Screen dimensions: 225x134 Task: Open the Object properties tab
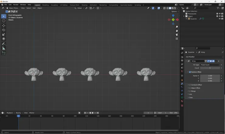182,80
